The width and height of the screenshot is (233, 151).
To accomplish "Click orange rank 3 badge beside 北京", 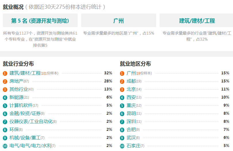I will coord(122,90).
